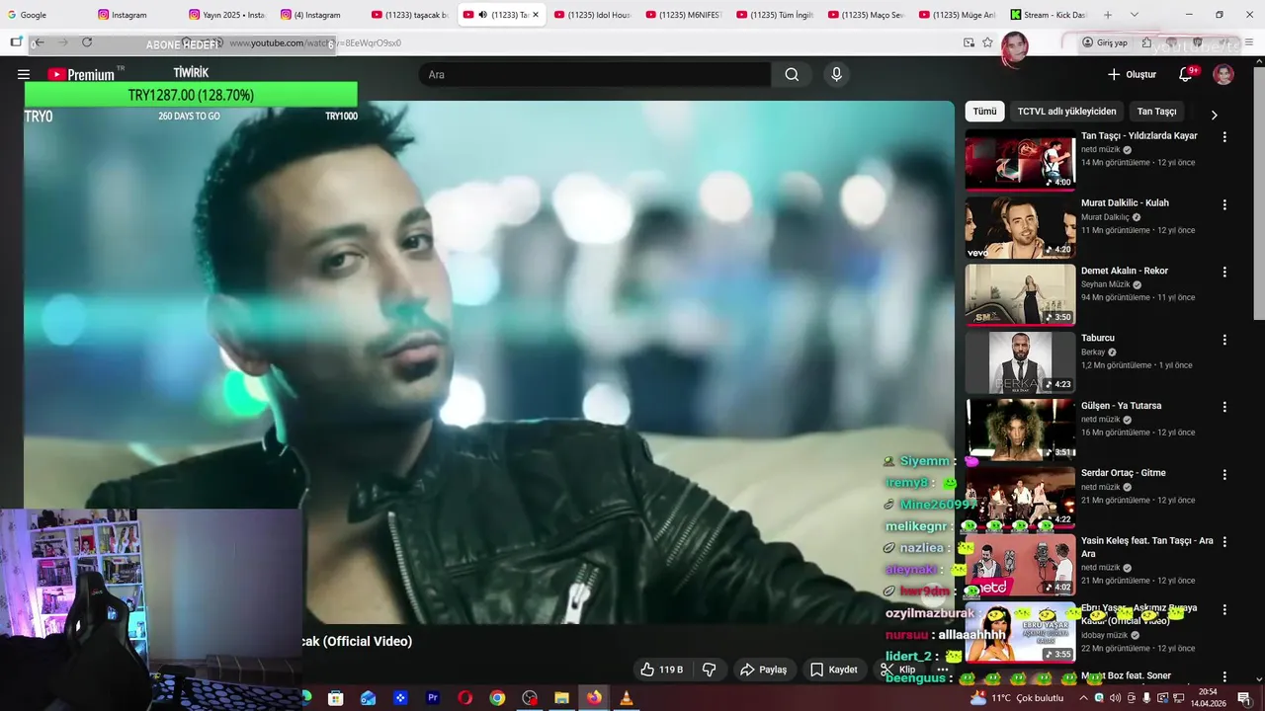Open Murat Dalkilic Kulah thumbnail
1265x711 pixels.
click(1020, 227)
